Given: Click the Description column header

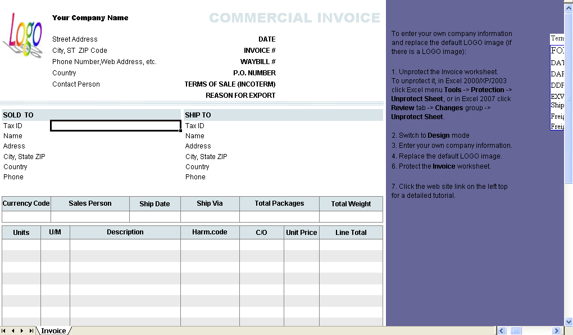Looking at the screenshot, I should tap(125, 232).
